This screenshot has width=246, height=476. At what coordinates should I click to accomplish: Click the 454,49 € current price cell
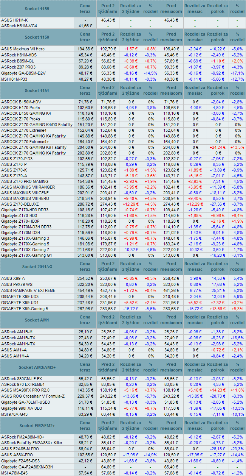pos(85,290)
